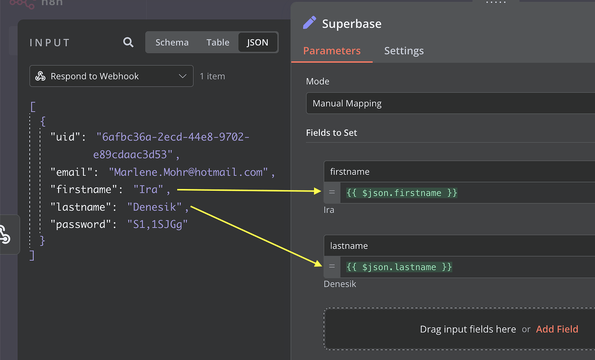Image resolution: width=595 pixels, height=360 pixels.
Task: Select the JSON view tab
Action: coord(257,42)
